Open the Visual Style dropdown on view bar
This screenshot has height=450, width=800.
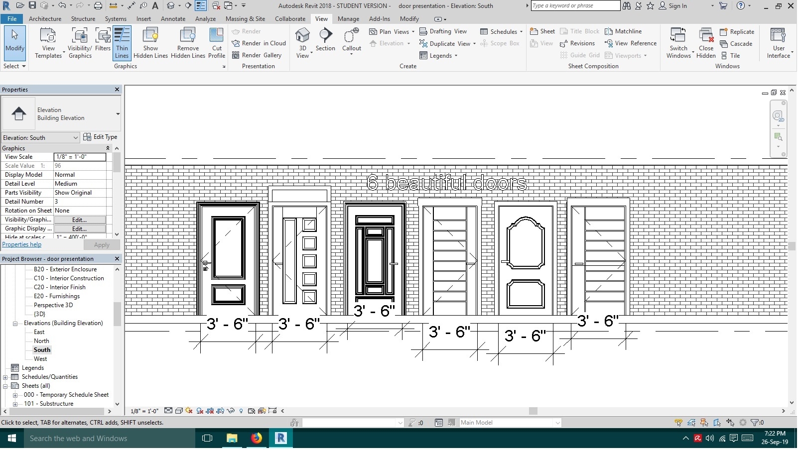[x=179, y=411]
